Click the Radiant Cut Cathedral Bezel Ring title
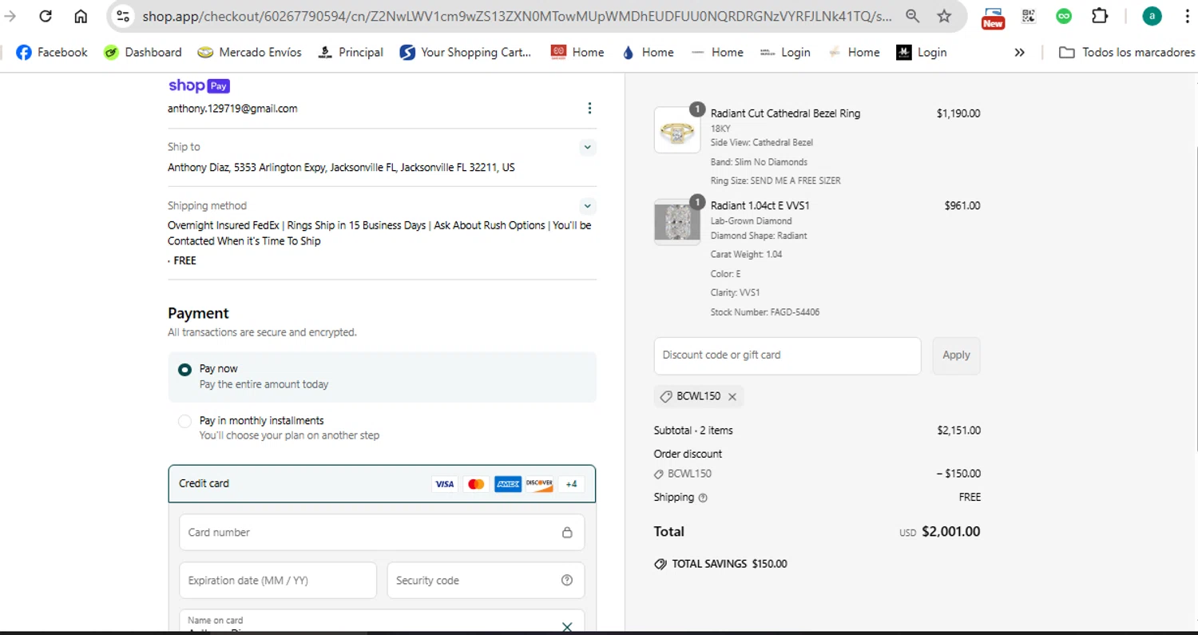The height and width of the screenshot is (635, 1198). [x=785, y=113]
